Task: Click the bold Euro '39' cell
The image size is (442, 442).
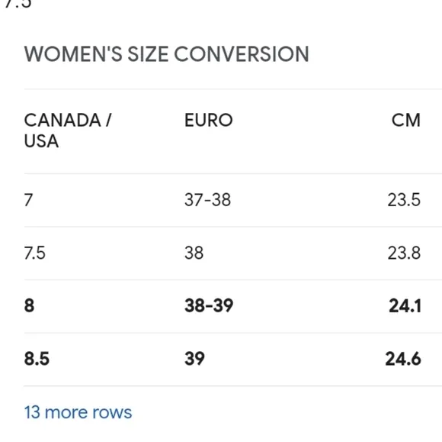Action: (194, 359)
